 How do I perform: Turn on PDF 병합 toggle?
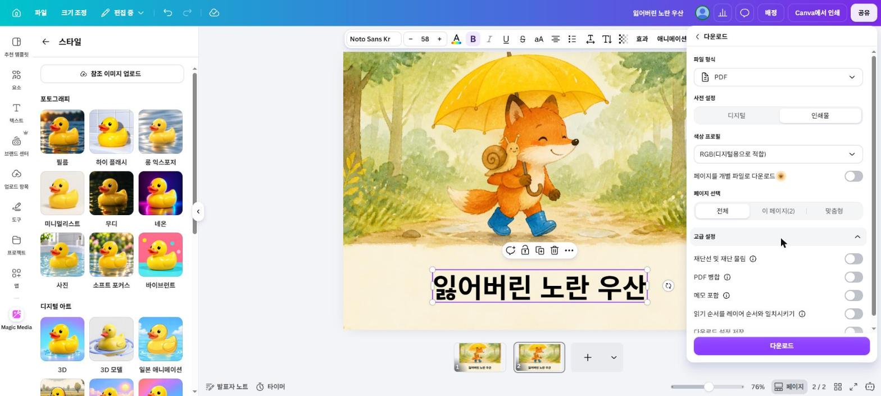click(853, 277)
